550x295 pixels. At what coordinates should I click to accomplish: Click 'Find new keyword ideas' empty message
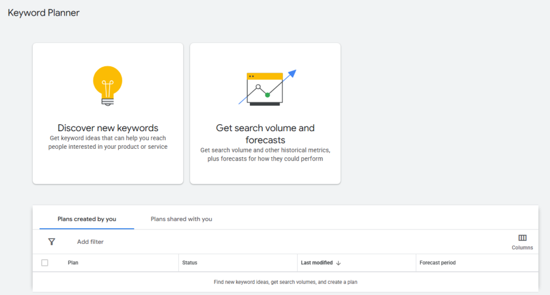point(286,282)
